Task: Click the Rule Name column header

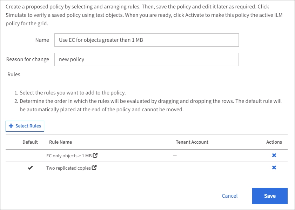Action: click(x=60, y=142)
